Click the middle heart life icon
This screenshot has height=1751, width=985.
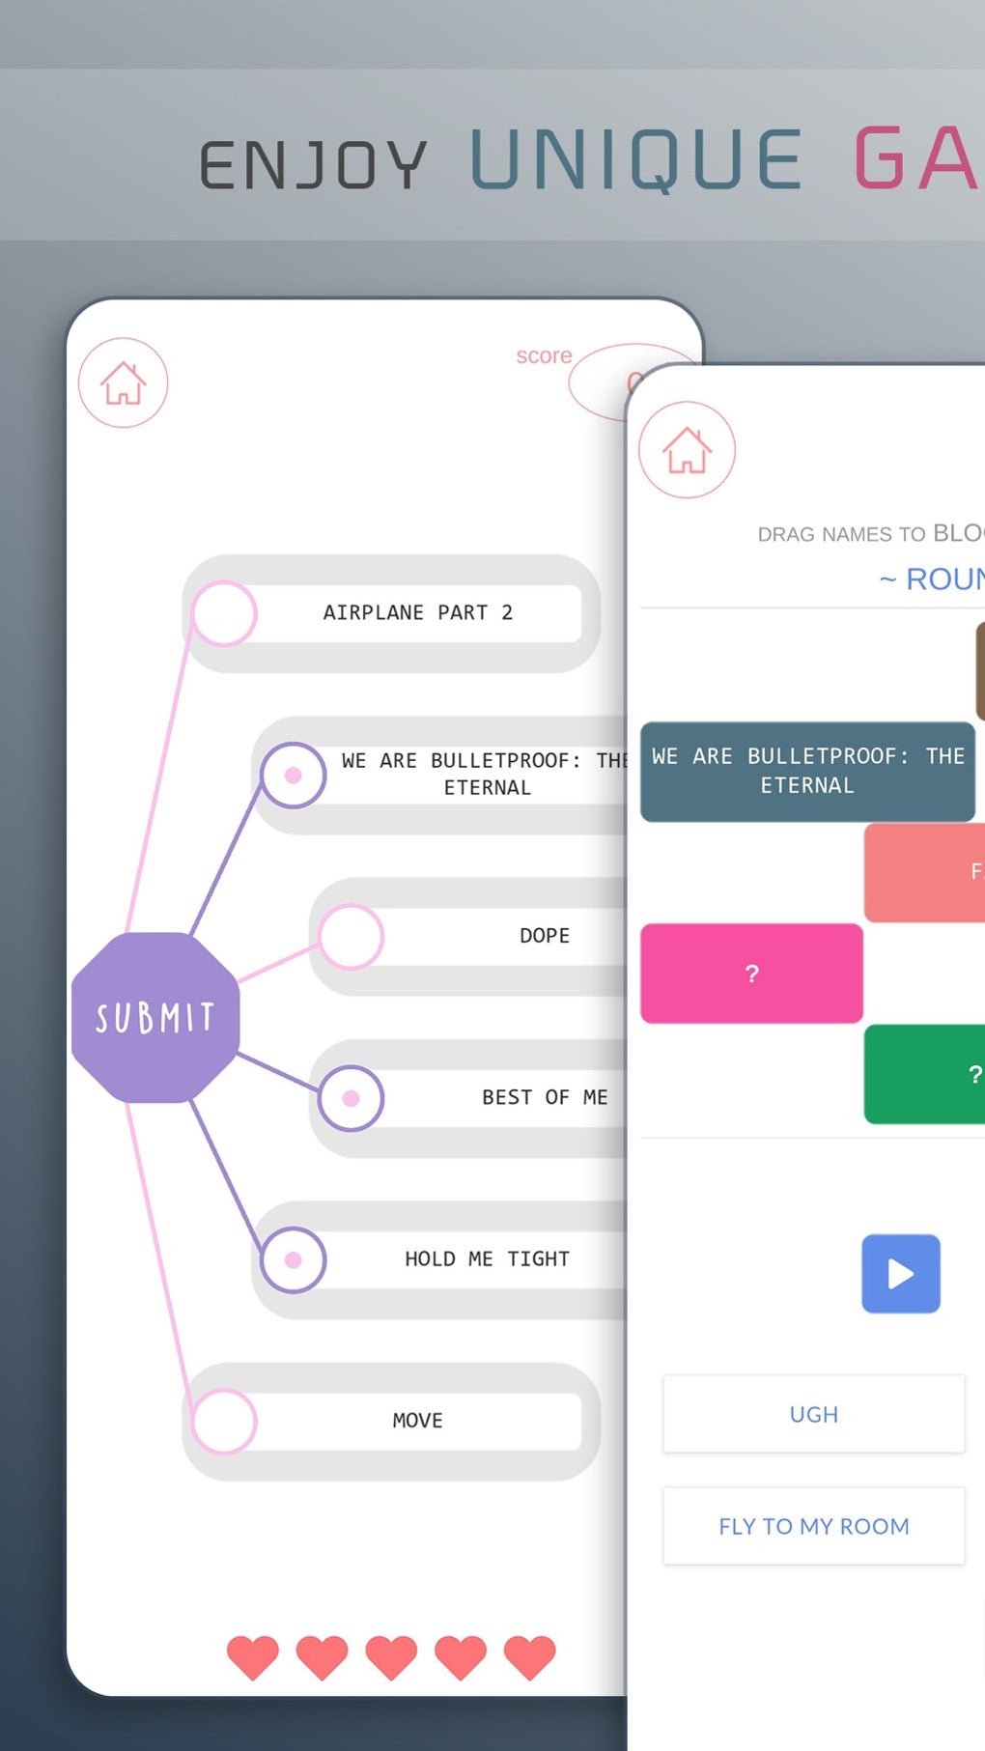391,1657
